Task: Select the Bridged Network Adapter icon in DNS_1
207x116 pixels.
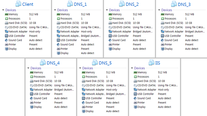Action: click(58, 36)
